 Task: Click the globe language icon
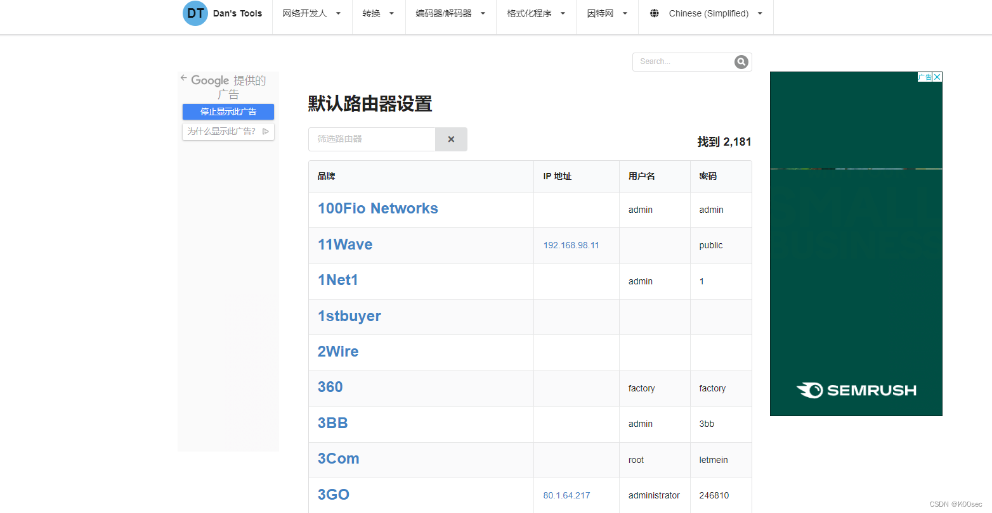(655, 13)
